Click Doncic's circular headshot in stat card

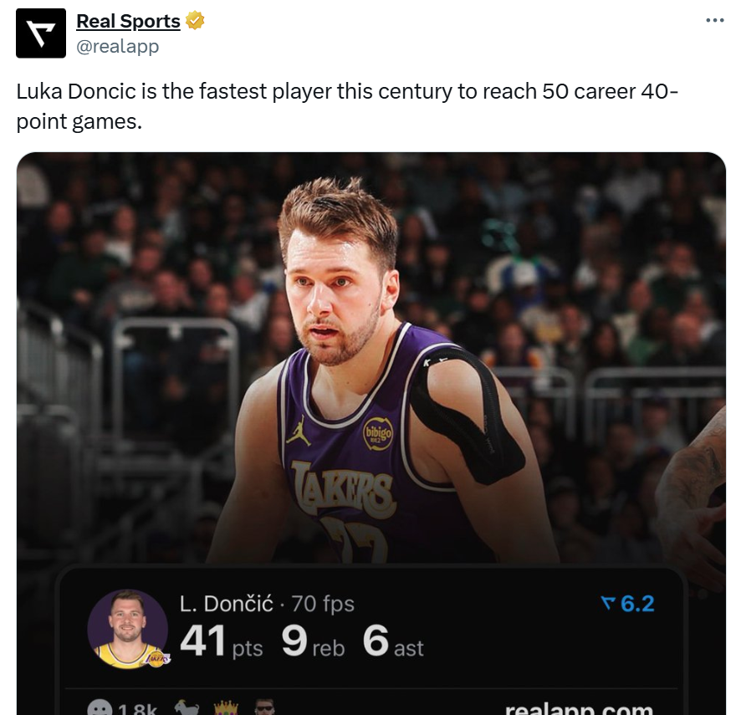[x=127, y=627]
